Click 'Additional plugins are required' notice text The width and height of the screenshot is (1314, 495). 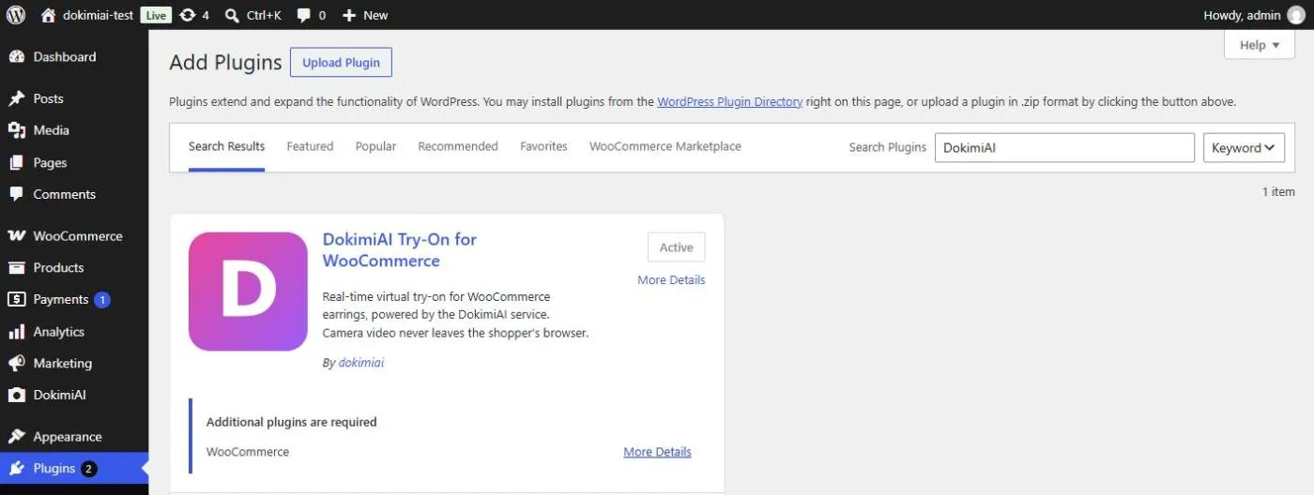click(x=292, y=423)
